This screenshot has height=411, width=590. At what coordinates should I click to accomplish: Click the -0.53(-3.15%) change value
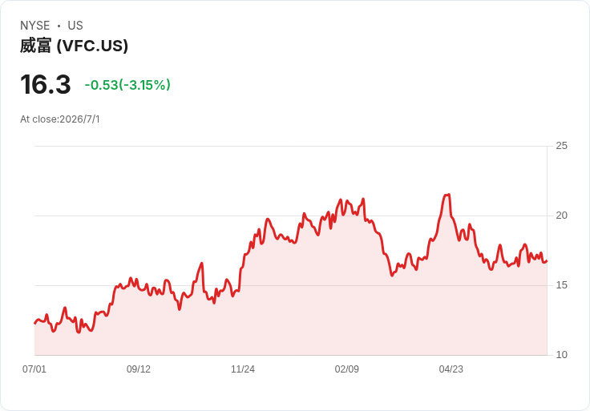(127, 85)
